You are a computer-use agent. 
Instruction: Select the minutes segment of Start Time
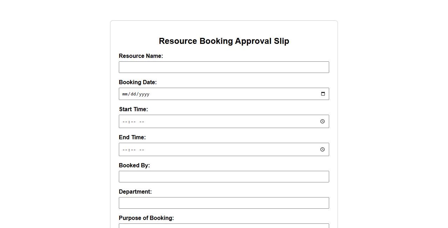134,122
